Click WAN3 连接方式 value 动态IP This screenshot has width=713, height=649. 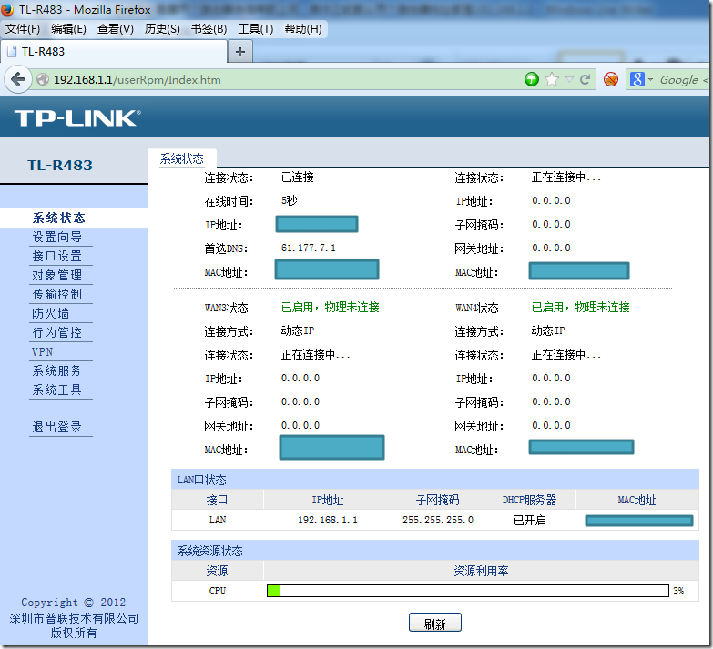tap(298, 330)
